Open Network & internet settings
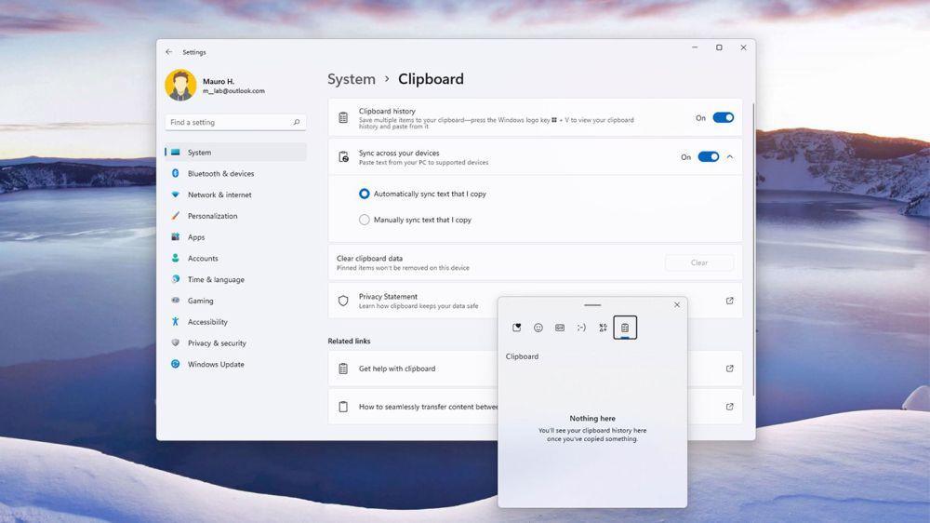 [235, 194]
